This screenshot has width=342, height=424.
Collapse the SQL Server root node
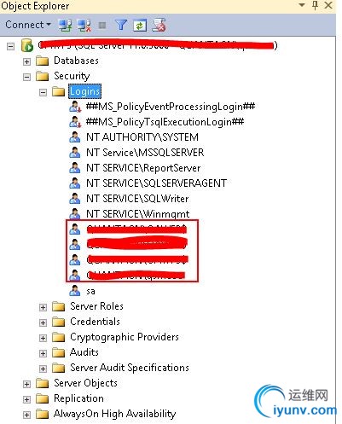(10, 46)
